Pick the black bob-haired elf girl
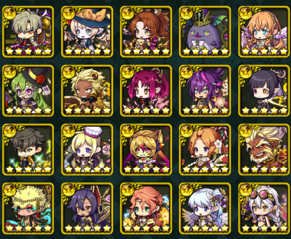The image size is (291, 239). [x=264, y=90]
